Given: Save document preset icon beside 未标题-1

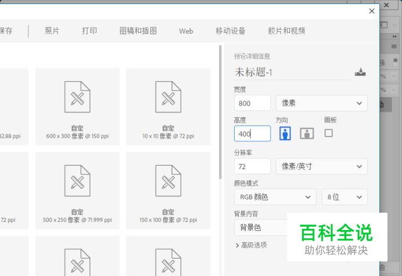Looking at the screenshot, I should pos(360,72).
